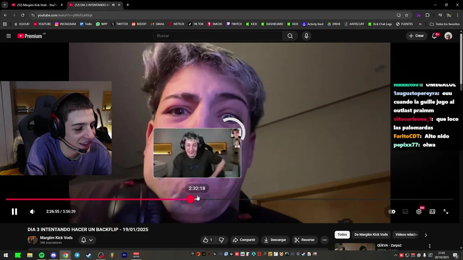463x260 pixels.
Task: Show more bookmarks overflow chevron
Action: (420, 24)
